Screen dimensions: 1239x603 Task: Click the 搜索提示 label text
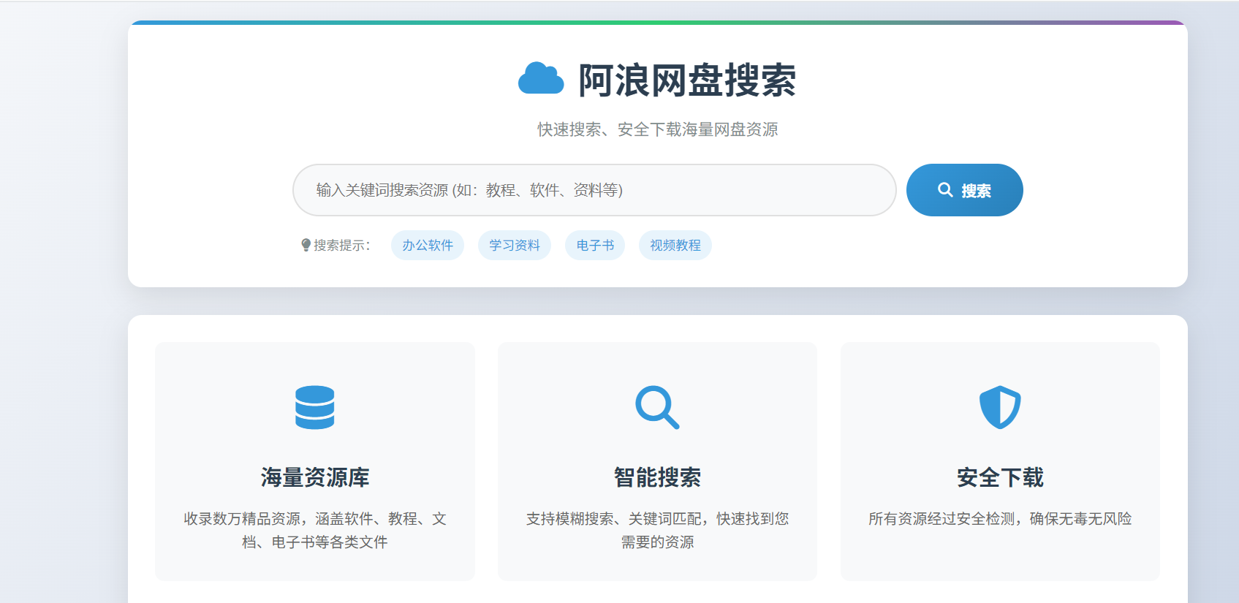tap(342, 246)
